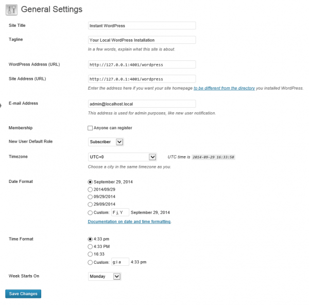
Task: Click the collapse arrow at left edge
Action: (x=1, y=106)
